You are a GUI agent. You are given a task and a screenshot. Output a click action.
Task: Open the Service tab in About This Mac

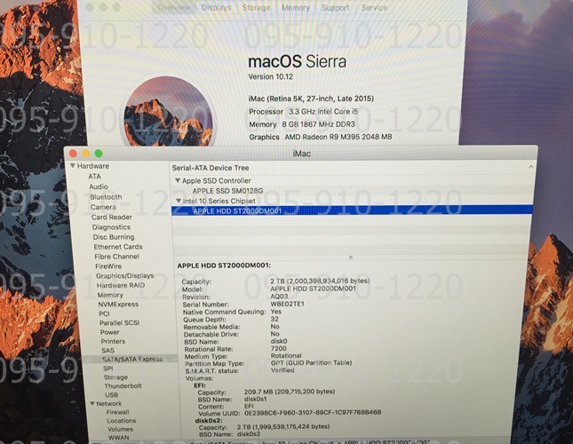pos(374,8)
